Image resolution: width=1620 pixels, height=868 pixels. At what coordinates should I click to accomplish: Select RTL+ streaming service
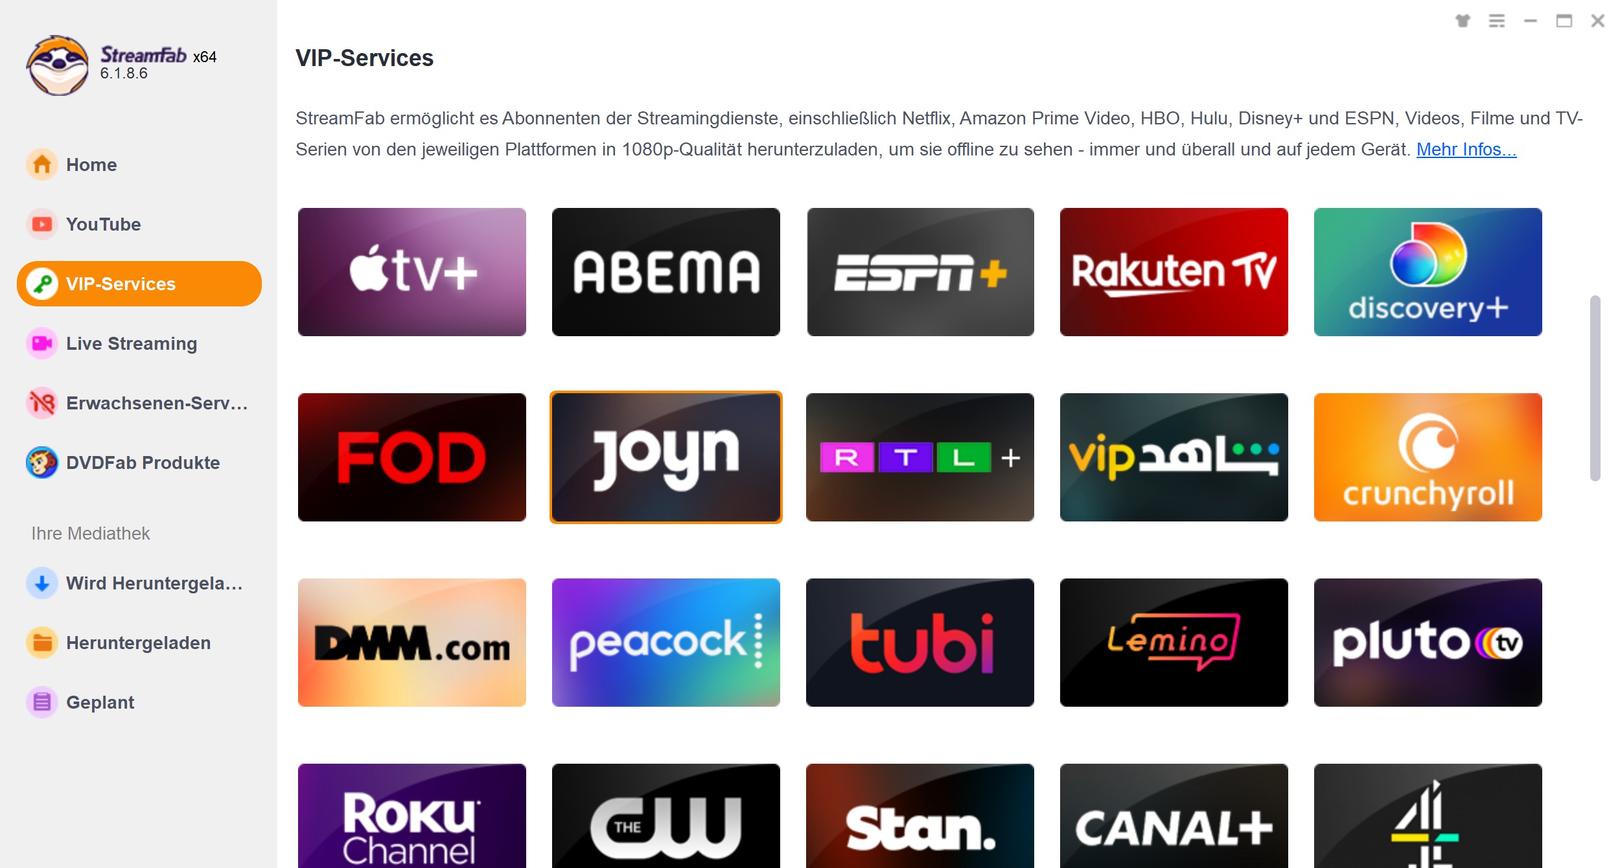coord(920,457)
